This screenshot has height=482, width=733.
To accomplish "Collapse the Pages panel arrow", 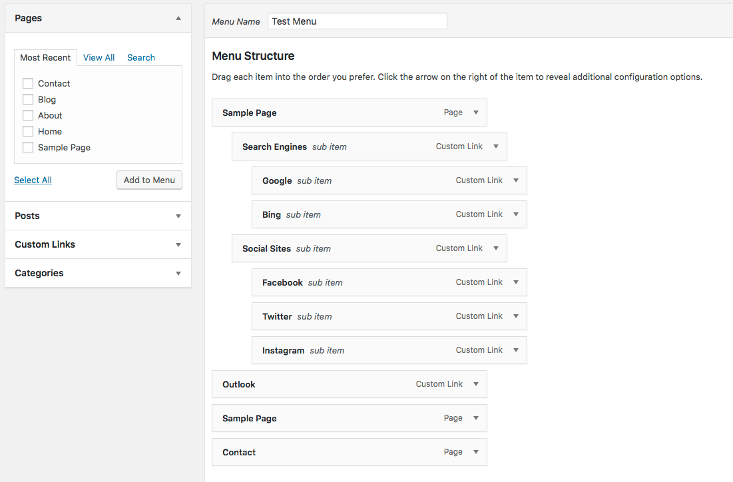I will coord(178,19).
